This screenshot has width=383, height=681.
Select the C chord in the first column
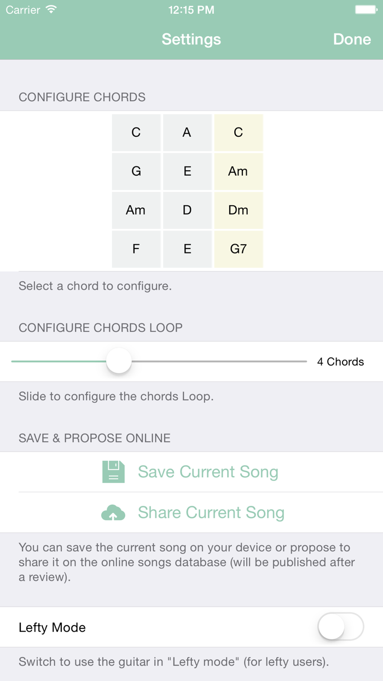coord(136,132)
